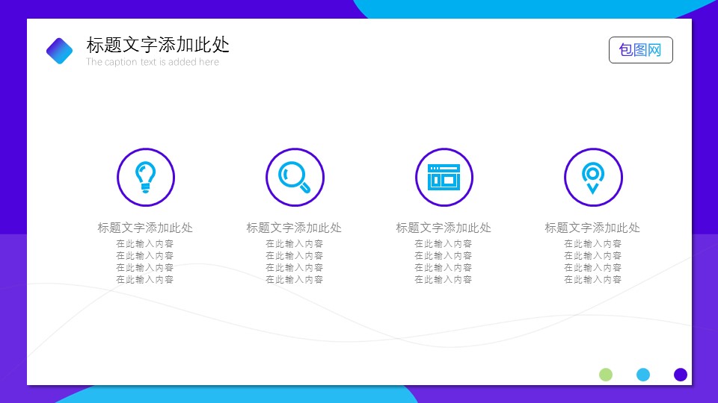This screenshot has width=718, height=403.
Task: Select the main slide title 标题文字添加此处
Action: point(158,45)
